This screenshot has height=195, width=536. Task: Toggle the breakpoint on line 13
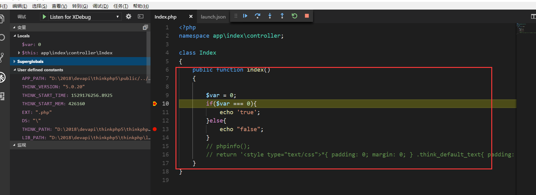tap(155, 129)
